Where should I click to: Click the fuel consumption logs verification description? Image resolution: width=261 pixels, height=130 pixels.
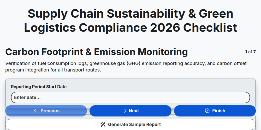tap(126, 67)
